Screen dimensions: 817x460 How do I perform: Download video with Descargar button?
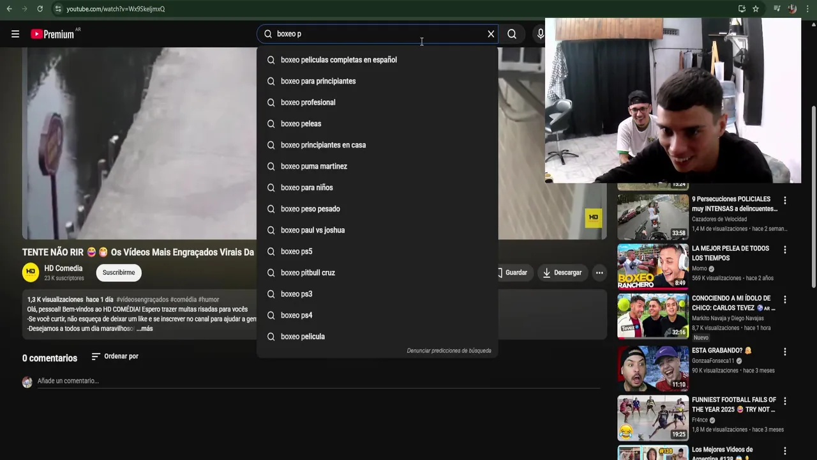coord(562,273)
